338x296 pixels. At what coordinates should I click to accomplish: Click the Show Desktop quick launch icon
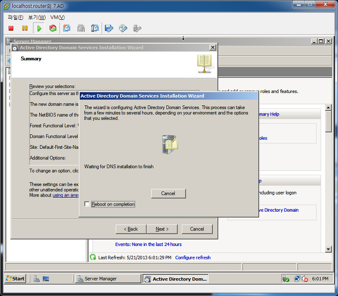pos(46,279)
